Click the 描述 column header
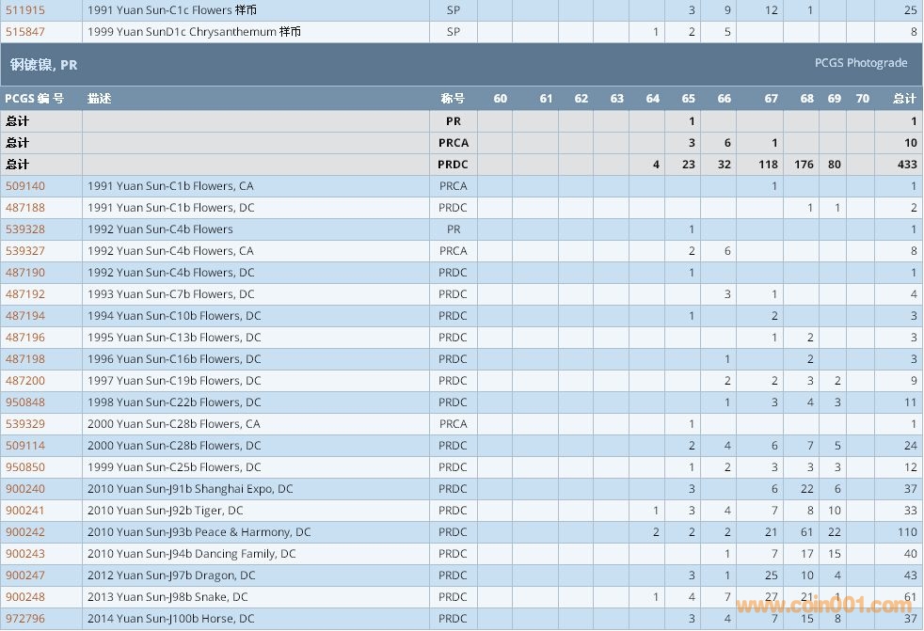Viewport: 924px width, 631px height. pos(99,99)
